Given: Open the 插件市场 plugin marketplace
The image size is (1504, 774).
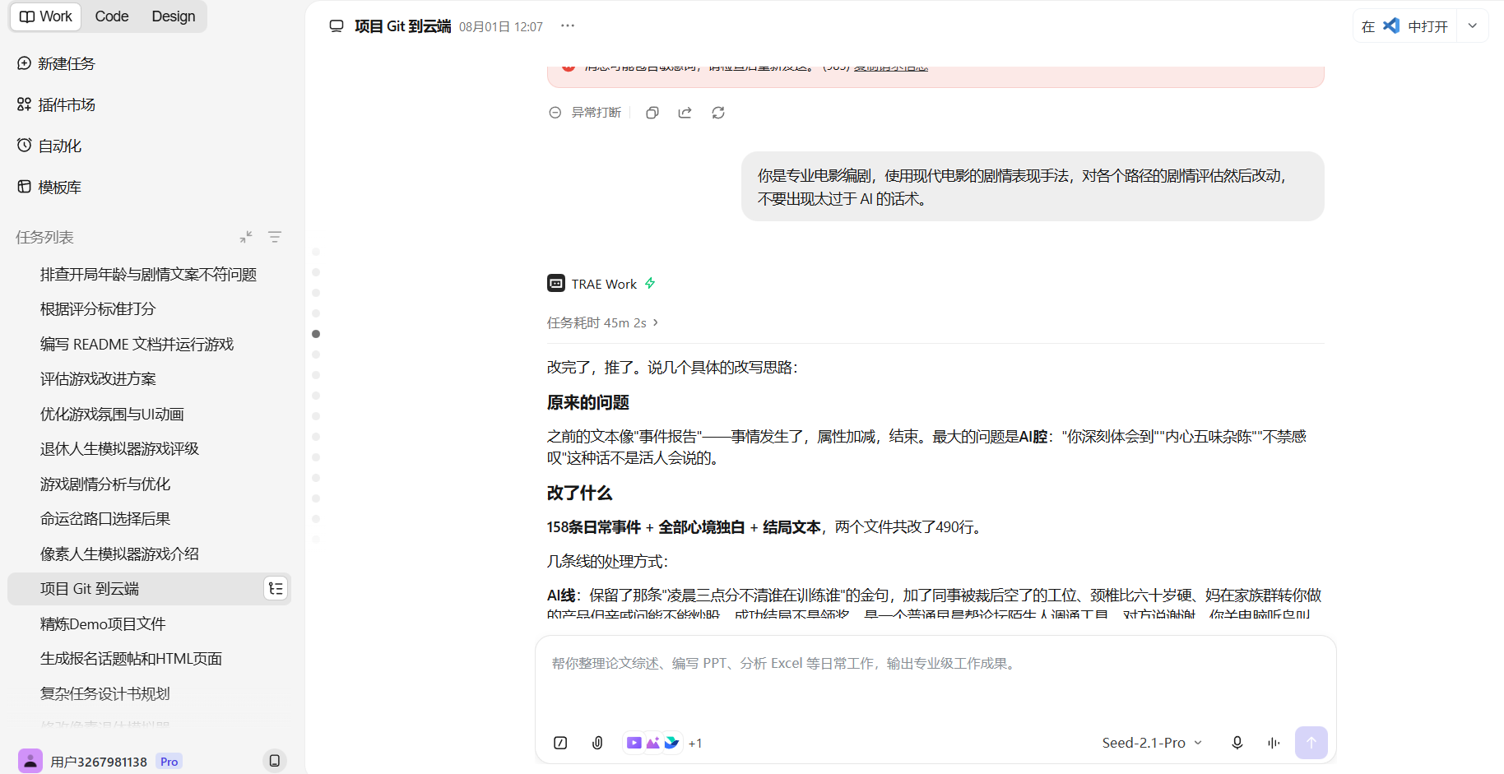Looking at the screenshot, I should pyautogui.click(x=56, y=104).
